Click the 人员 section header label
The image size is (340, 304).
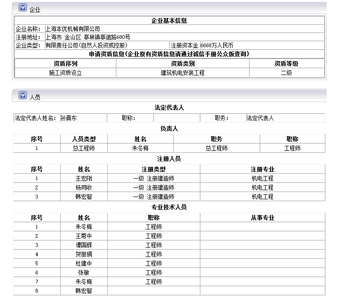(x=35, y=97)
